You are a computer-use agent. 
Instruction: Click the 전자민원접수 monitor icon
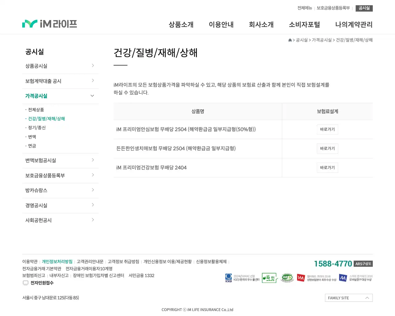coord(26,283)
